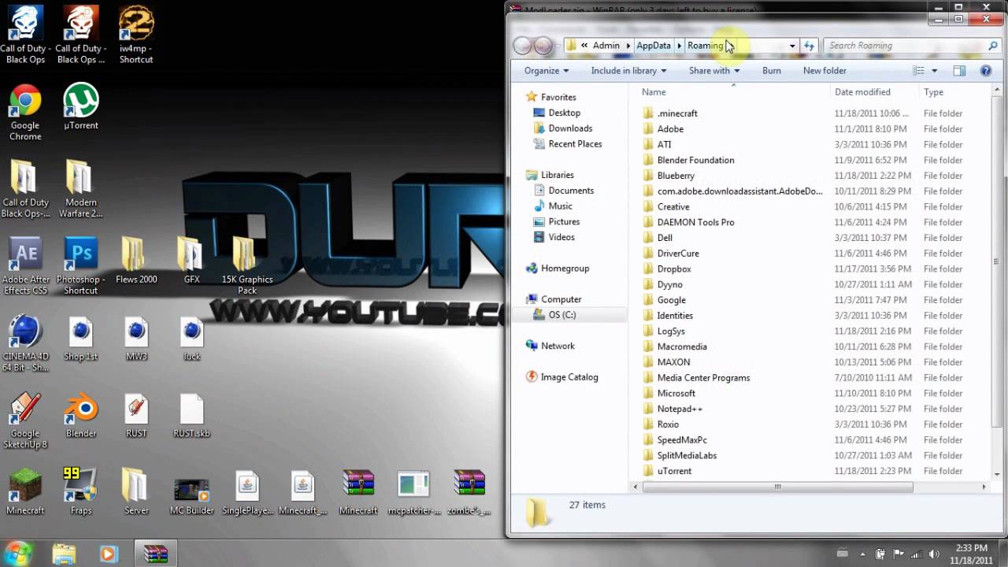1008x567 pixels.
Task: Click AppData in the address breadcrumb
Action: coord(654,46)
